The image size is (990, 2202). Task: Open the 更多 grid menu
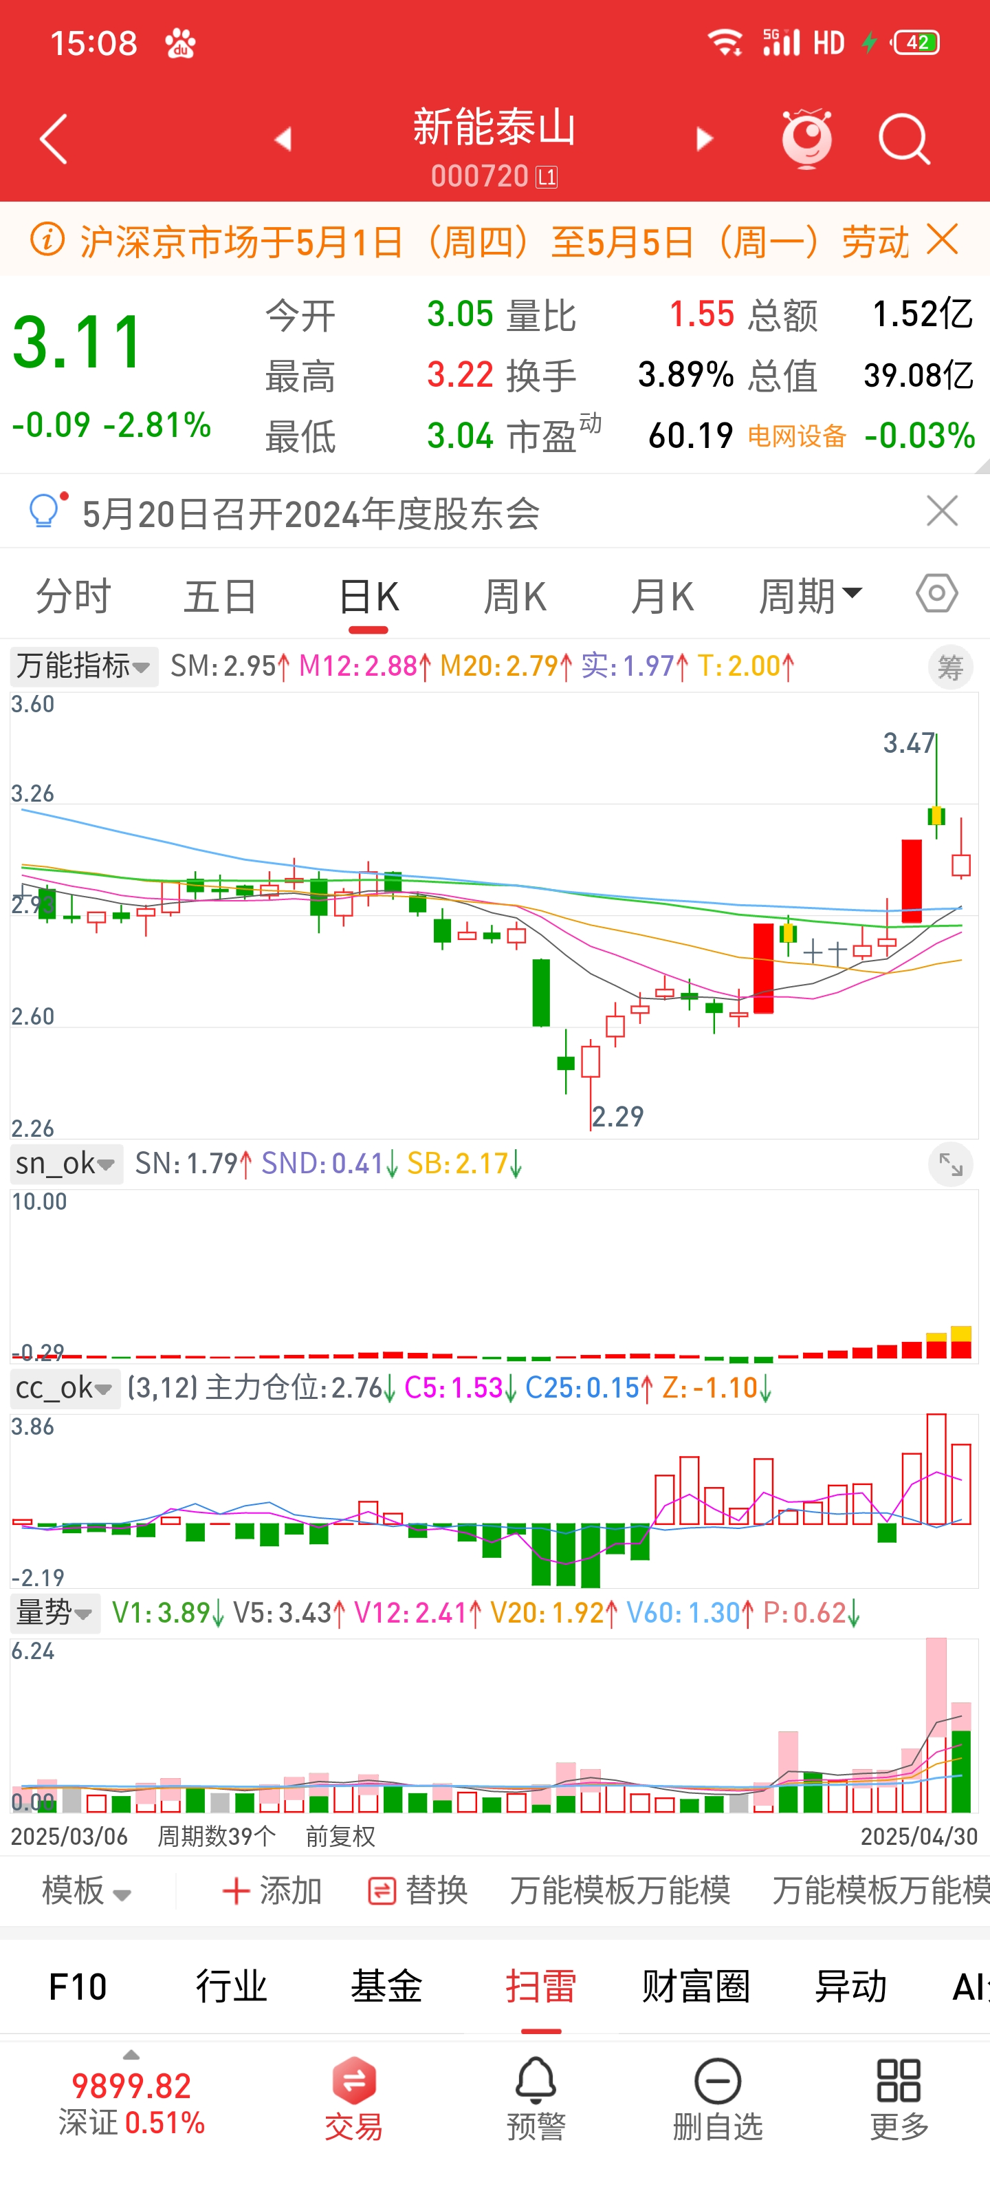coord(899,2099)
